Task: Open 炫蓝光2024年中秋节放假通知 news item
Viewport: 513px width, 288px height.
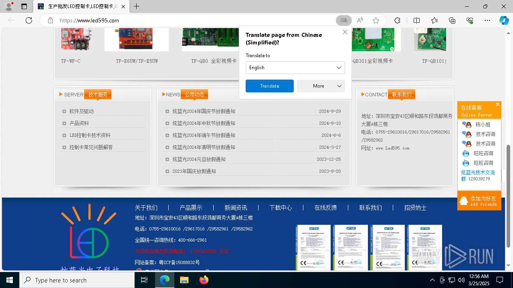Action: coord(204,123)
